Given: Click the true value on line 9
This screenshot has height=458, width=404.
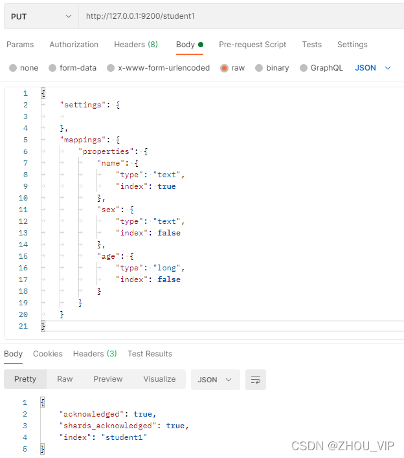Looking at the screenshot, I should point(166,186).
